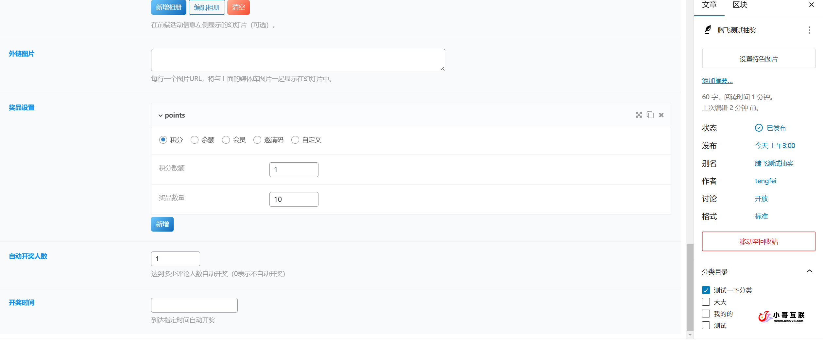Select the 余额 radio option
This screenshot has width=823, height=340.
click(x=195, y=140)
